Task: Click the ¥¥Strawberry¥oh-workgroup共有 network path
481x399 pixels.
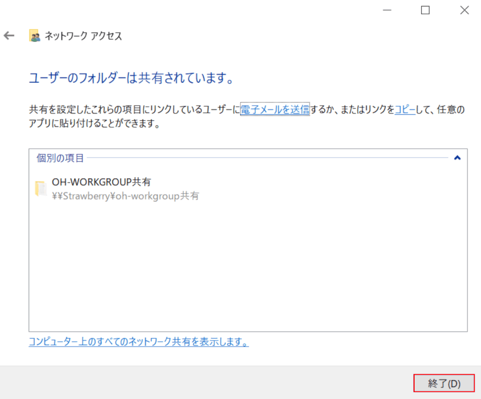Action: (125, 196)
